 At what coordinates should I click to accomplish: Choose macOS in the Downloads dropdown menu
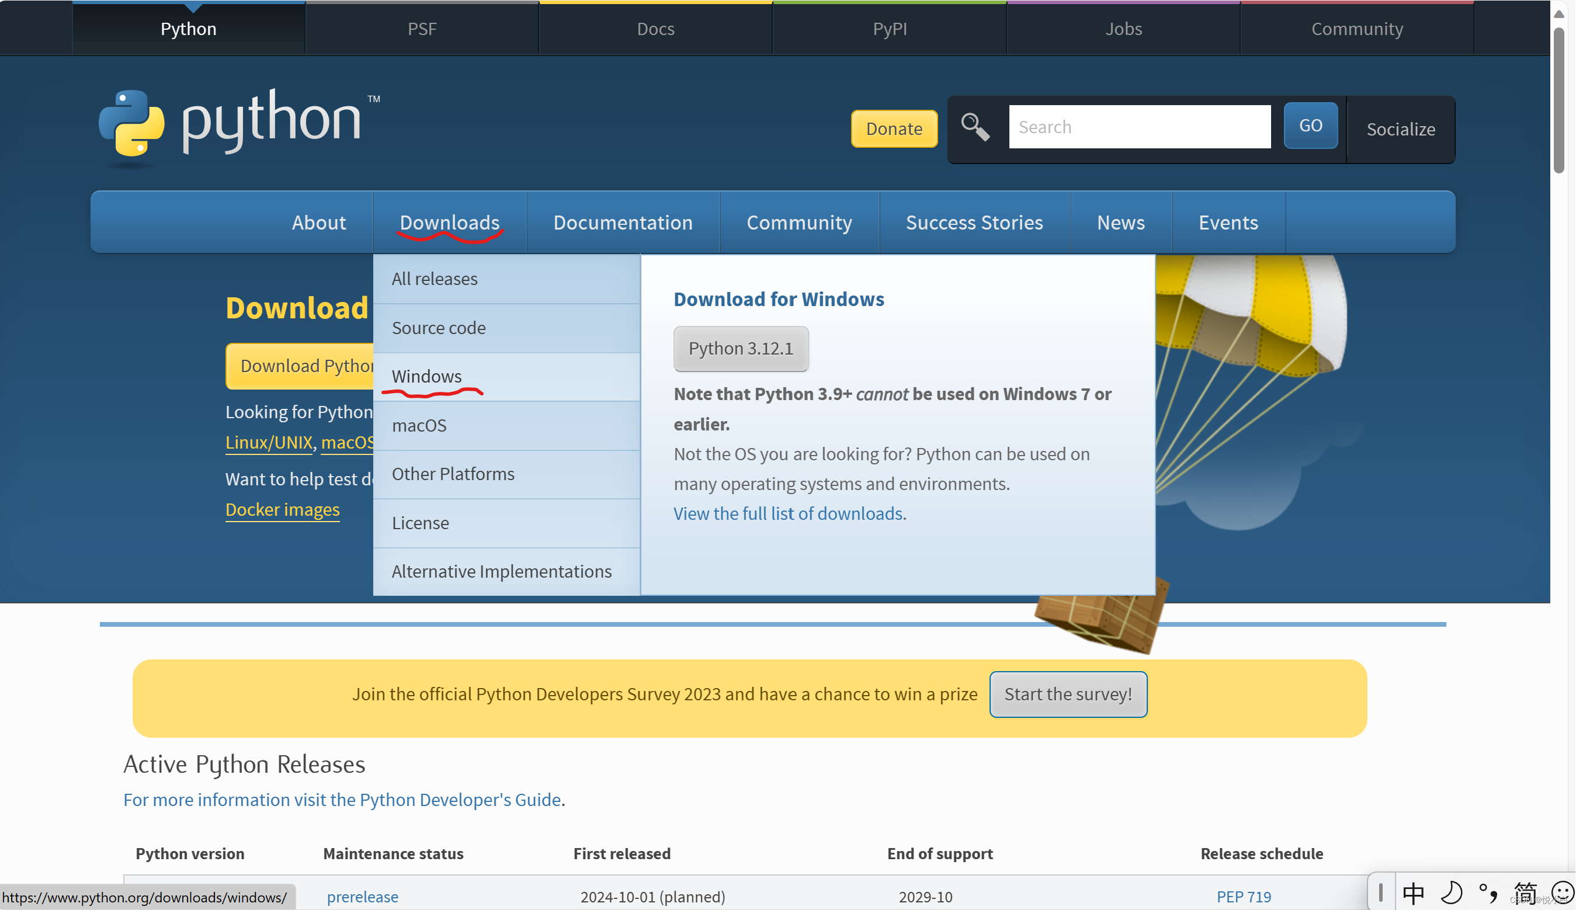507,426
